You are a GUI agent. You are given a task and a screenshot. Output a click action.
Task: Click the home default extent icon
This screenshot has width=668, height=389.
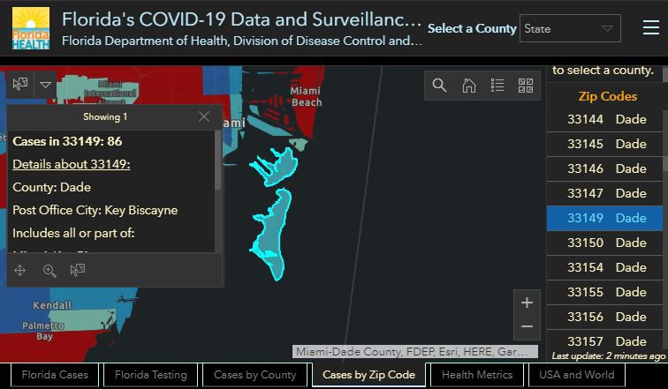click(x=469, y=86)
